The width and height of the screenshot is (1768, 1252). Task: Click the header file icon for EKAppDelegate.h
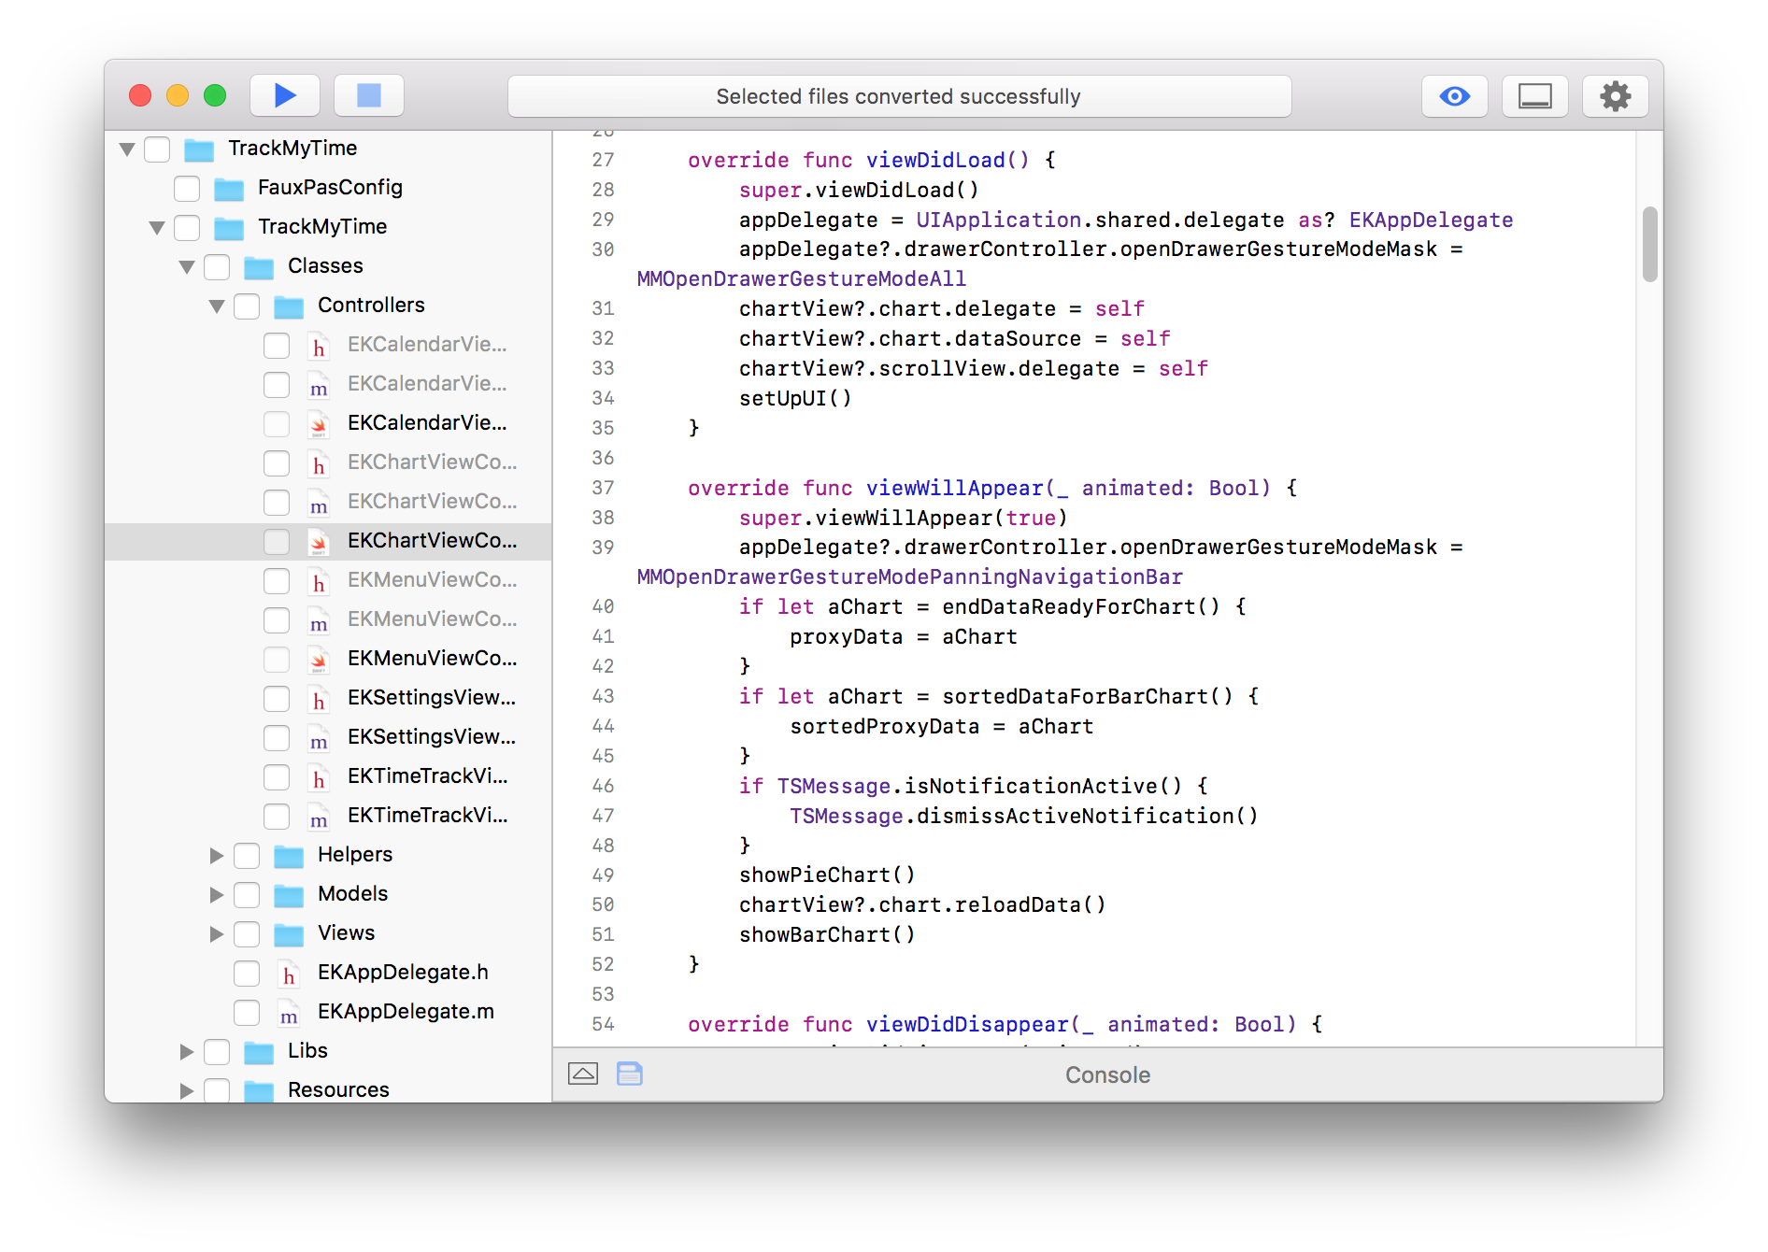(289, 973)
